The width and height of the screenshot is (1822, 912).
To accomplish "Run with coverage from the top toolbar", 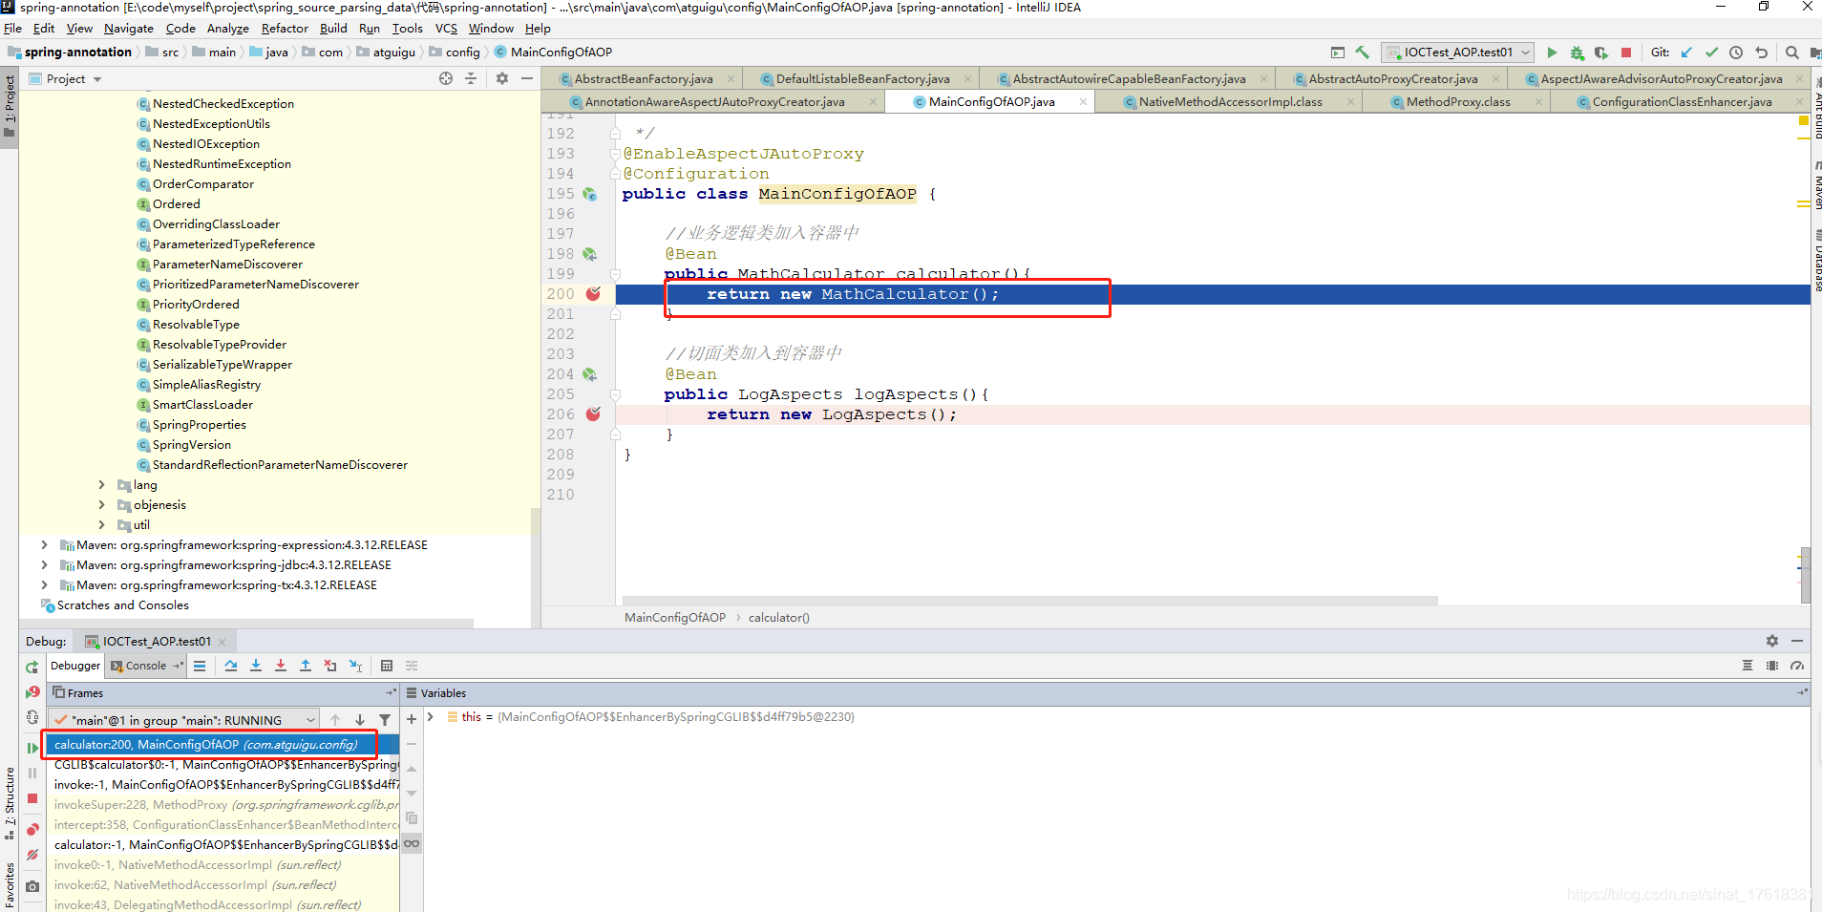I will (x=1601, y=53).
